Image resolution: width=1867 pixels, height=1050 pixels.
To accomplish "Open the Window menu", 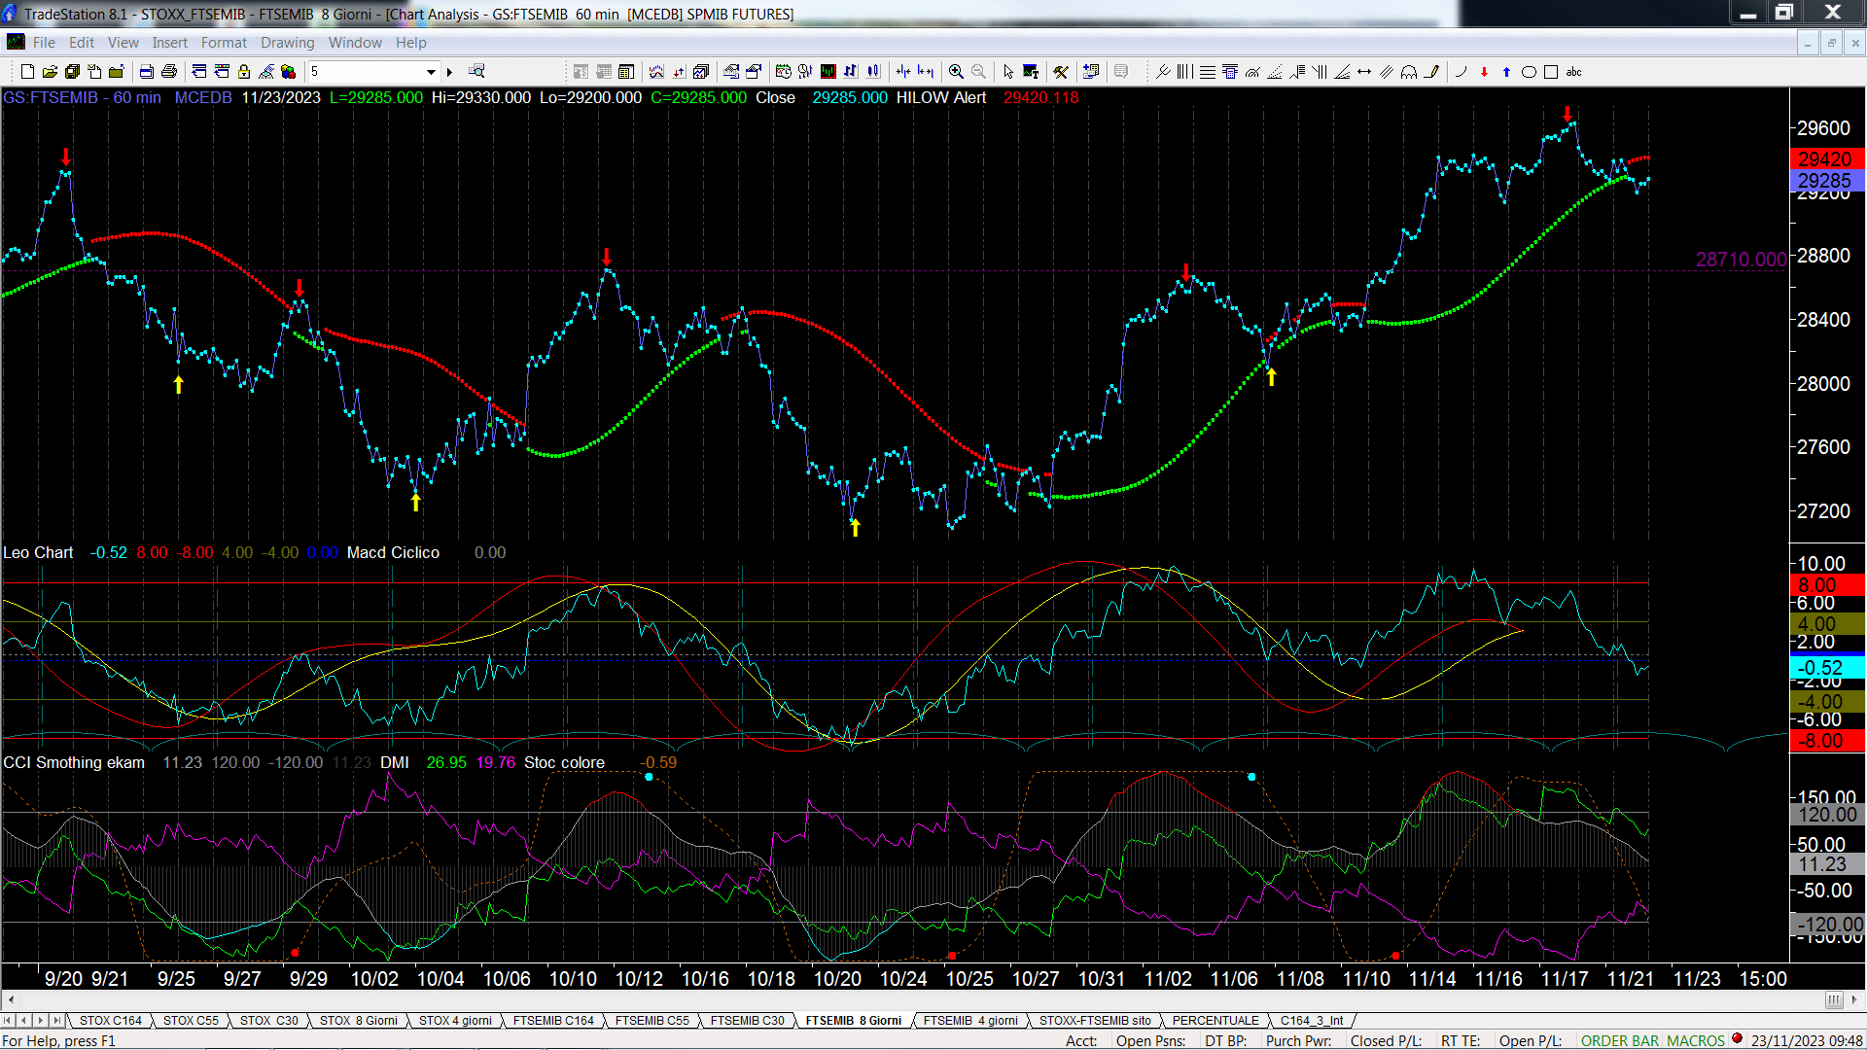I will tap(355, 43).
